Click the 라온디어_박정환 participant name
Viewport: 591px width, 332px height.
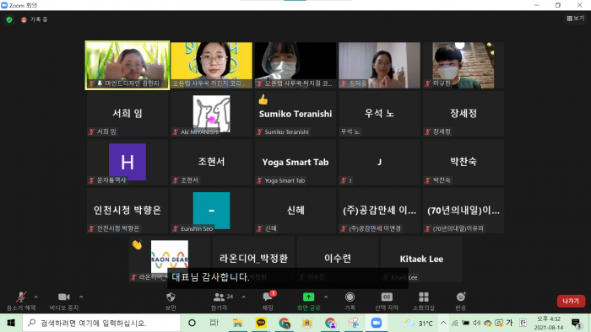tap(253, 259)
